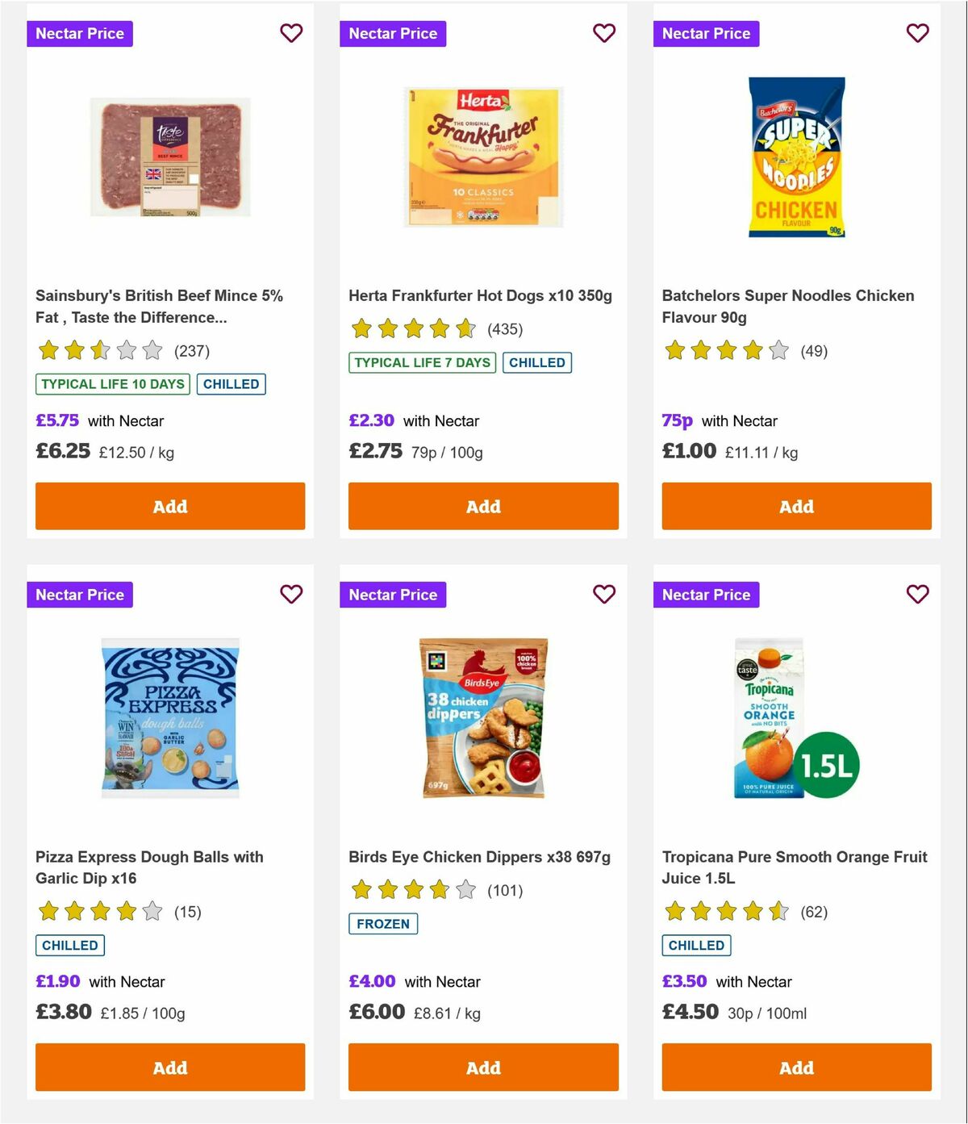The width and height of the screenshot is (968, 1124).
Task: Click the TYPICAL LIFE 10 DAYS badge
Action: tap(112, 384)
